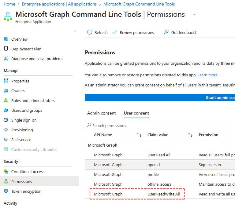Open Deployment Plan menu item
The height and width of the screenshot is (208, 235).
[x=26, y=49]
